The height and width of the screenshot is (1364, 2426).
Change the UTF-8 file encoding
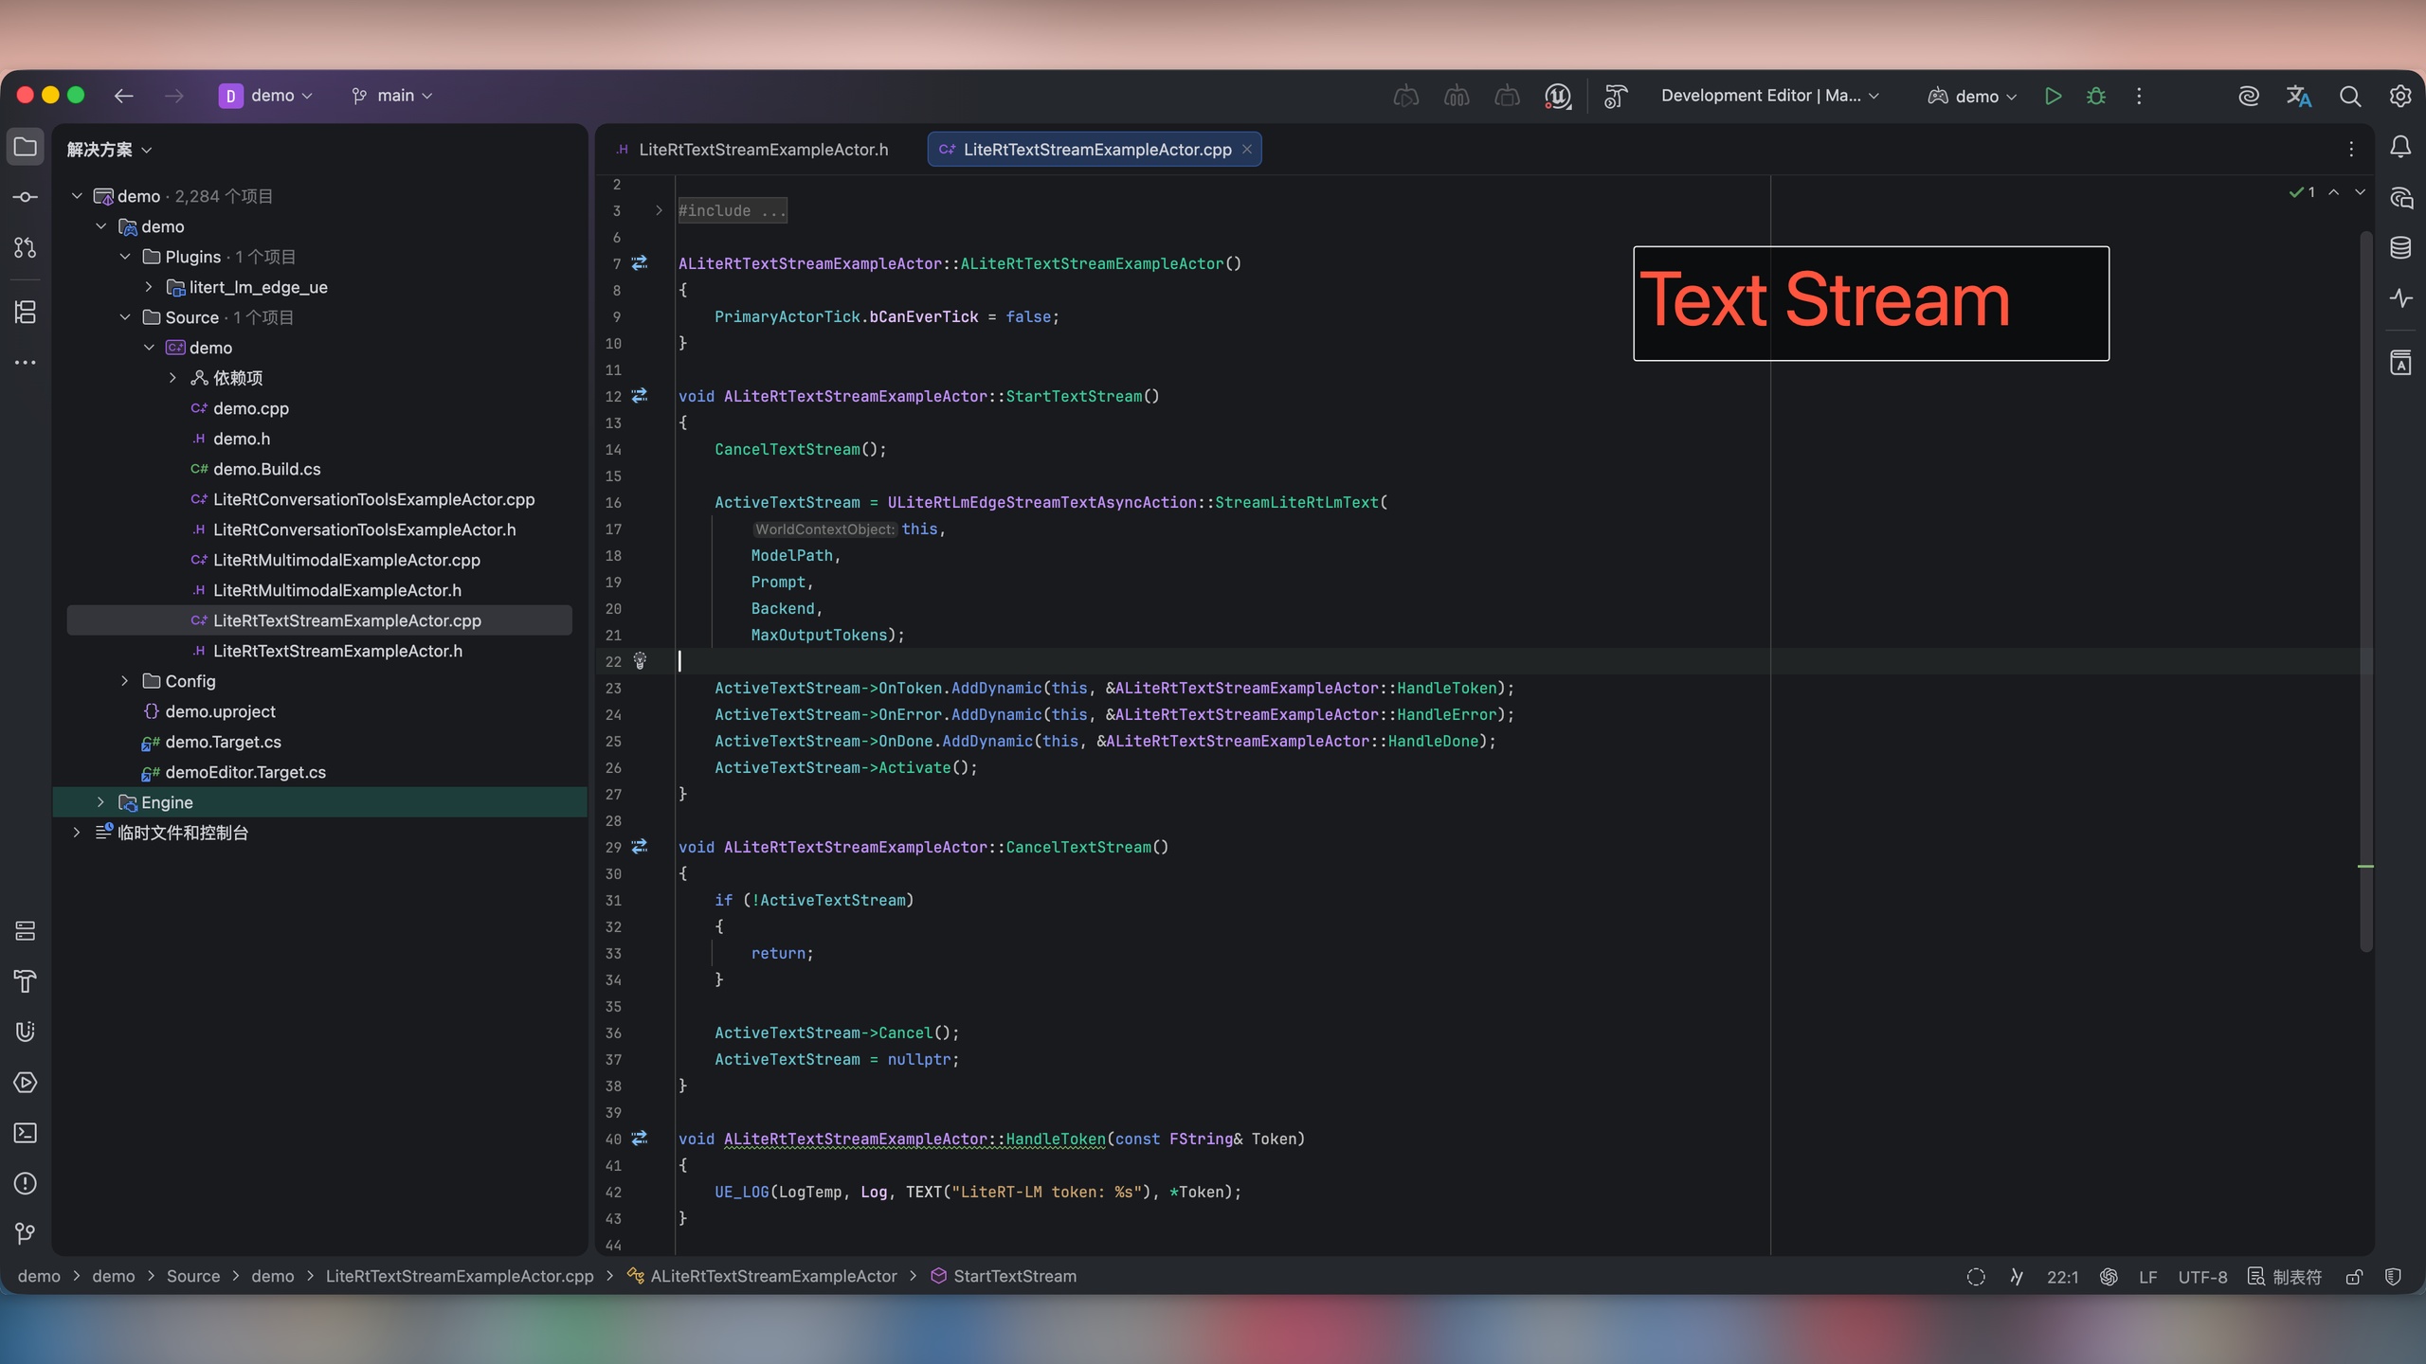point(2202,1277)
